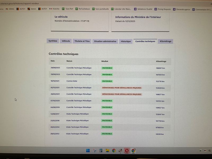Click the GMAIL bookmark

[x=10, y=9]
